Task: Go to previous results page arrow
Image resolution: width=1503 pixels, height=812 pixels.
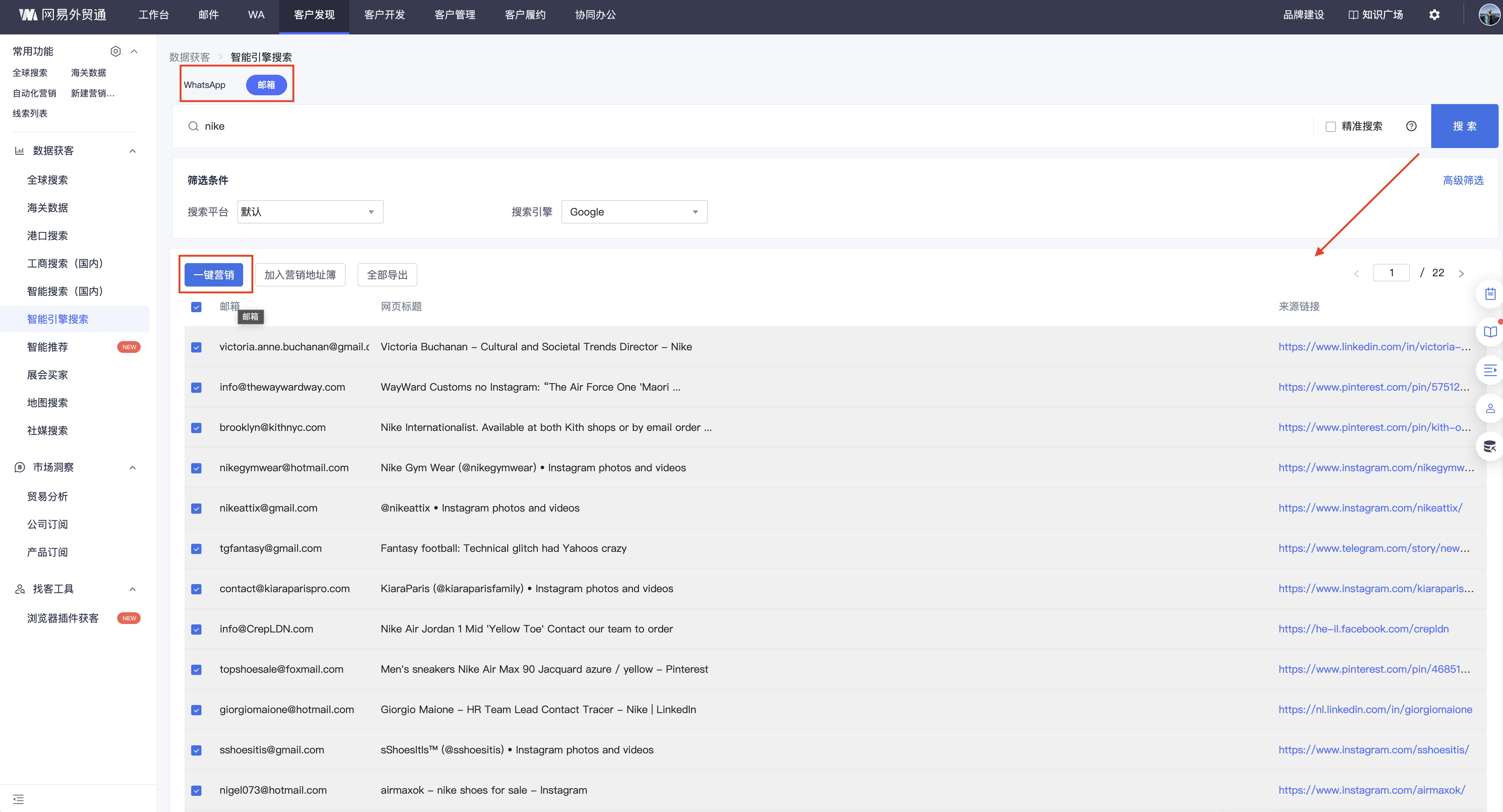Action: (1356, 273)
